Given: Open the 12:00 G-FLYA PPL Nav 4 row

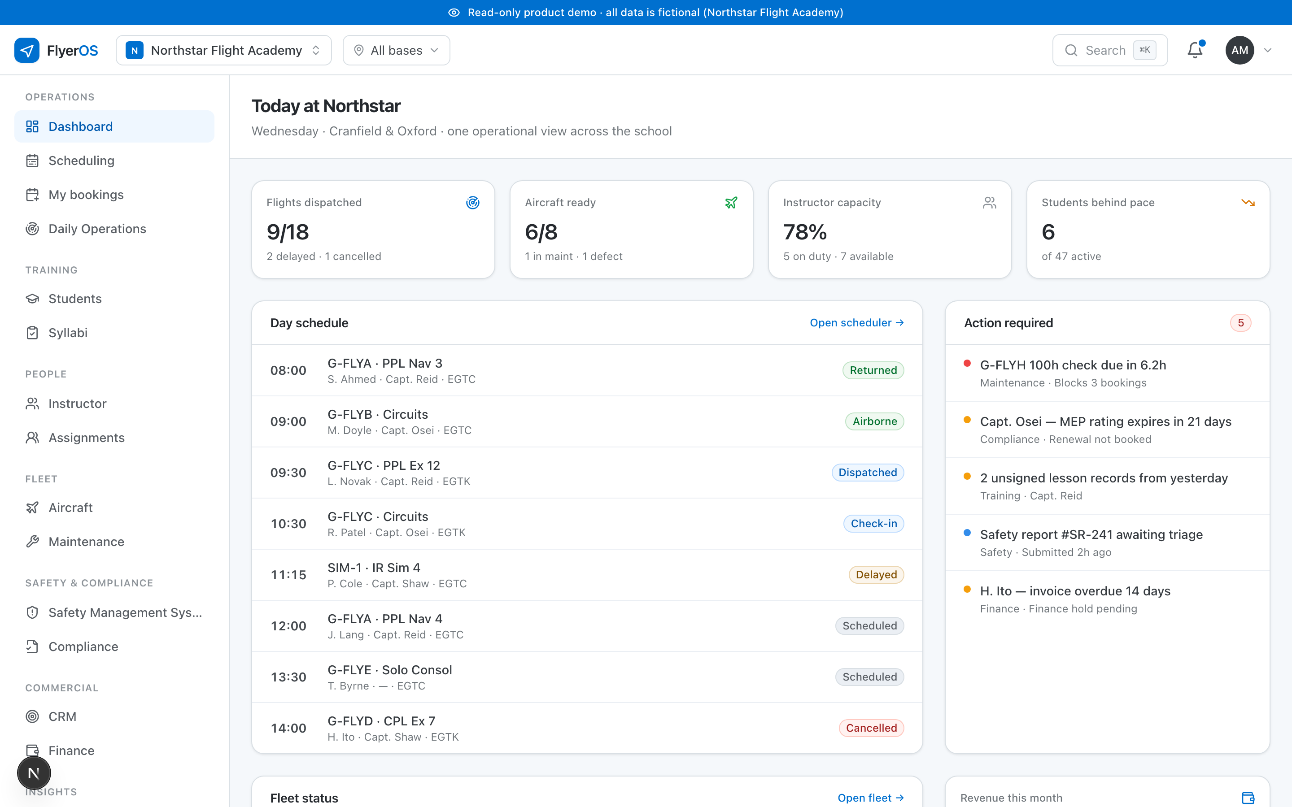Looking at the screenshot, I should [587, 626].
